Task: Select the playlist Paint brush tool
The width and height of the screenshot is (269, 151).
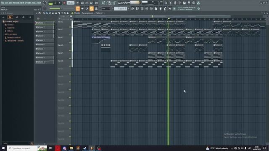Action: [47, 13]
